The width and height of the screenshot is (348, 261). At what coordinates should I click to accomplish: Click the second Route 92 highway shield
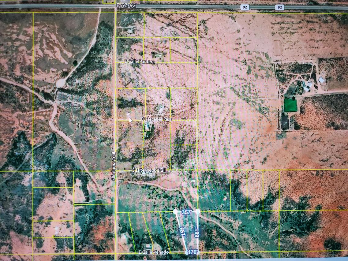pyautogui.click(x=279, y=7)
